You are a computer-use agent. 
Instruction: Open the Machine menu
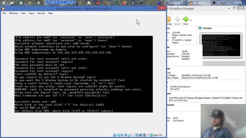[13, 13]
